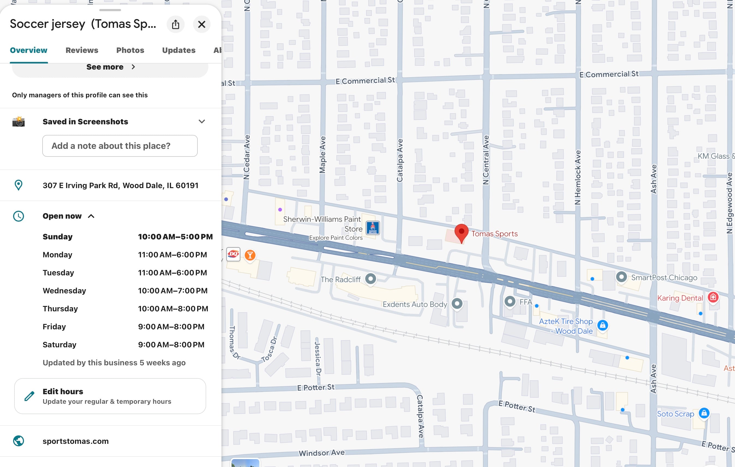Grab the panel drag handle at top
This screenshot has height=467, width=735.
110,10
